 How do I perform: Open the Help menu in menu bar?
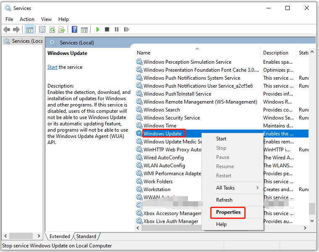(63, 19)
